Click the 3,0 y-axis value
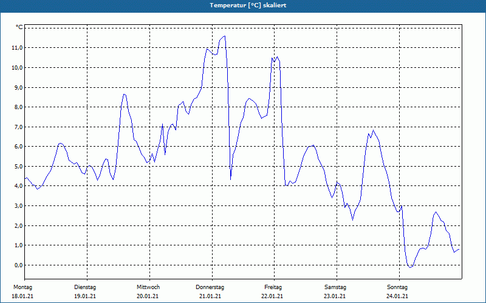This screenshot has height=303, width=486. [x=18, y=205]
